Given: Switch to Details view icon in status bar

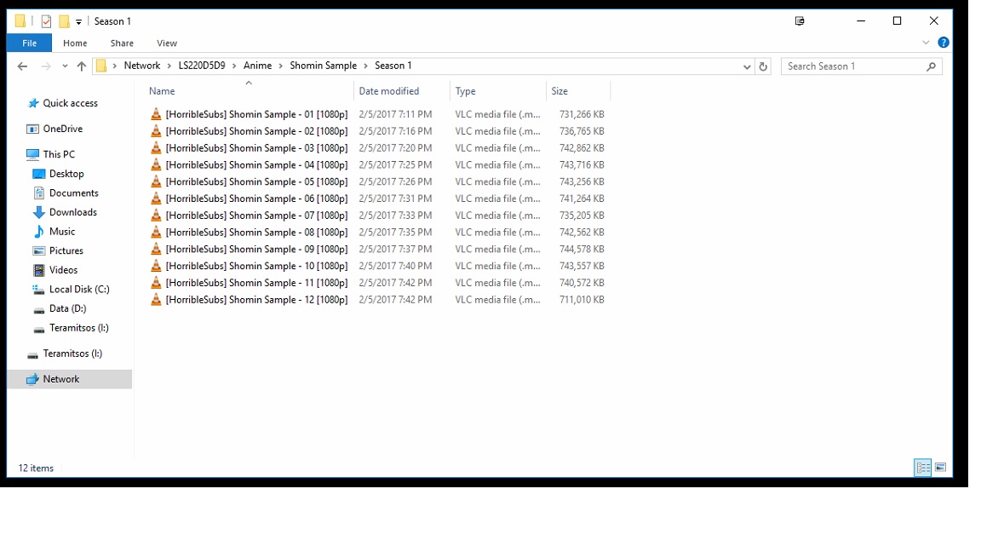Looking at the screenshot, I should tap(923, 468).
